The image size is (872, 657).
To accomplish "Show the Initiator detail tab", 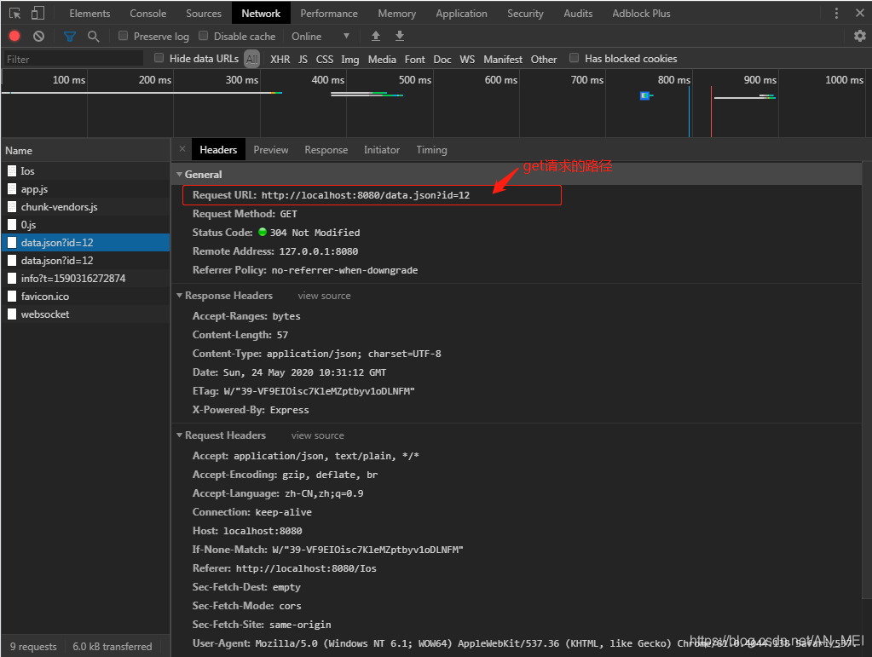I will pyautogui.click(x=382, y=149).
